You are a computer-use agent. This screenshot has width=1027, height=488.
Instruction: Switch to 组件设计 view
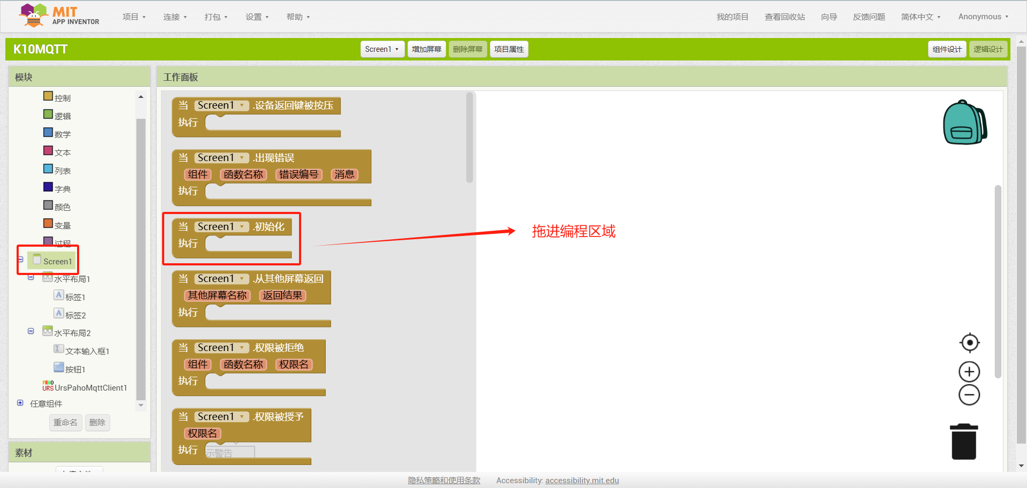947,49
